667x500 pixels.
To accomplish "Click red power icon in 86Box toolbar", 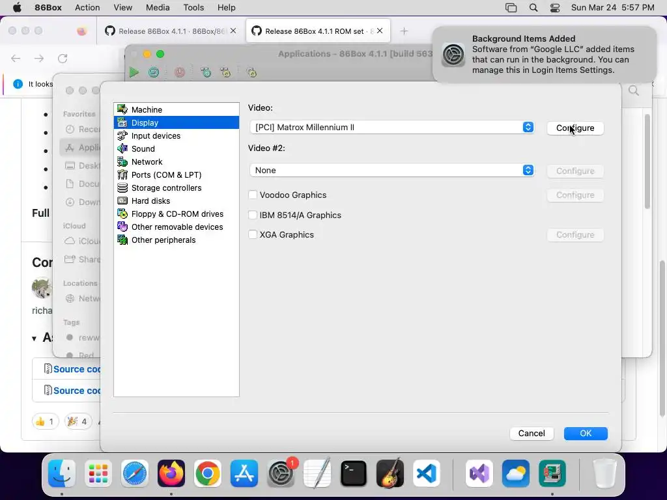I will pos(180,72).
